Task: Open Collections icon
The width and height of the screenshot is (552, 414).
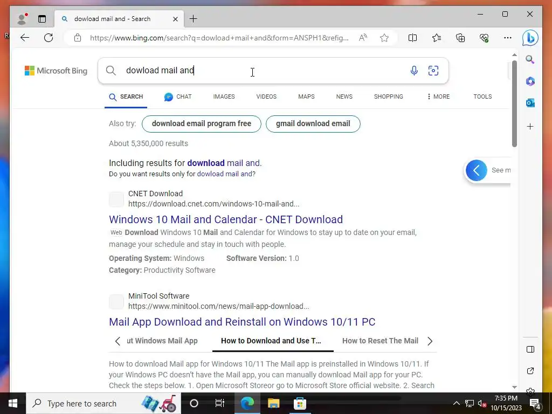Action: click(x=460, y=38)
